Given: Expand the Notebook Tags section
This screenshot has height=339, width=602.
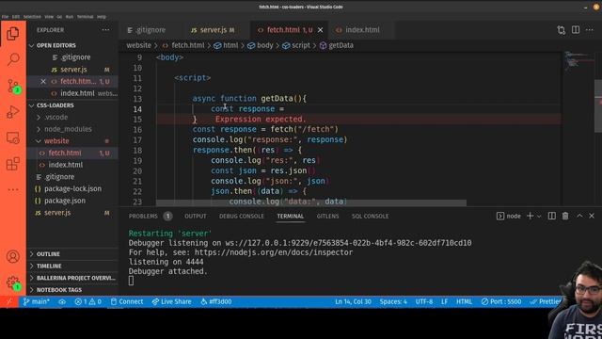Looking at the screenshot, I should [x=58, y=290].
